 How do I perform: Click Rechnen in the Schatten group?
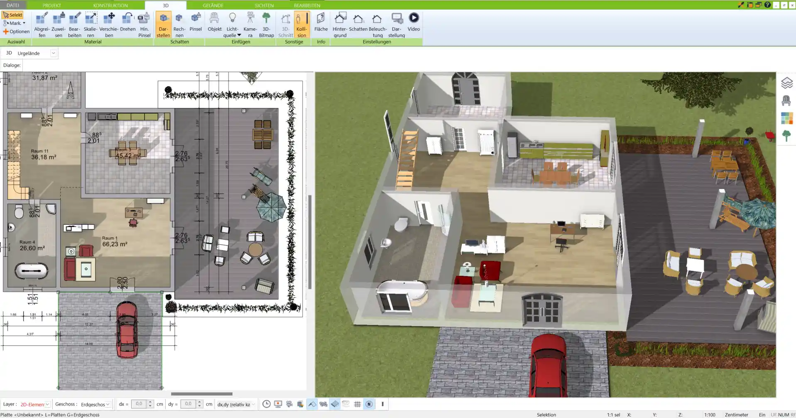pos(179,25)
